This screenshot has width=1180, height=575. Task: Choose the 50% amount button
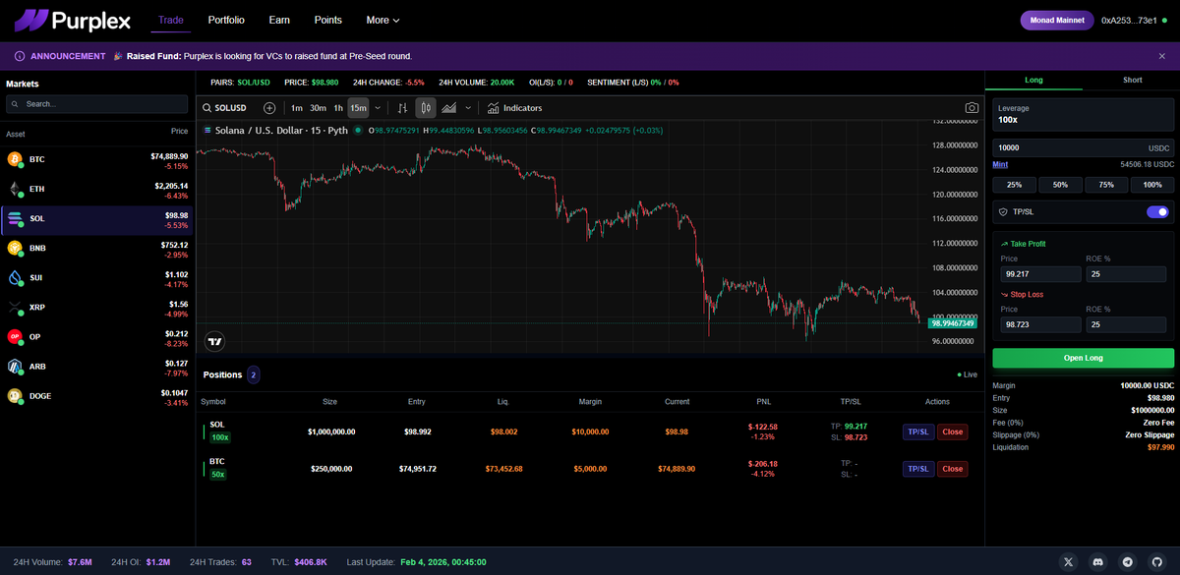pos(1060,185)
